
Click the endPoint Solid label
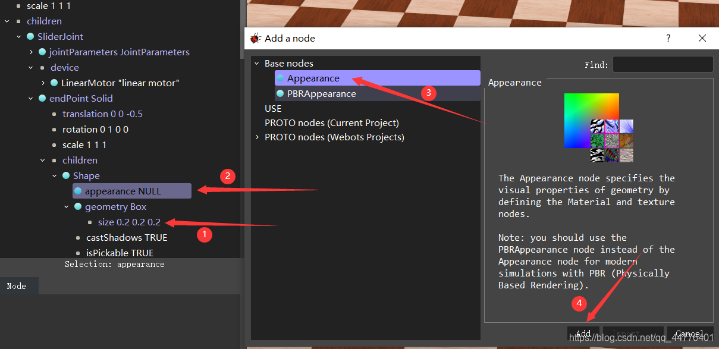click(x=81, y=99)
